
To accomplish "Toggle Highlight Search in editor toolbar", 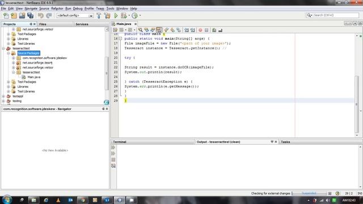I will [x=159, y=30].
